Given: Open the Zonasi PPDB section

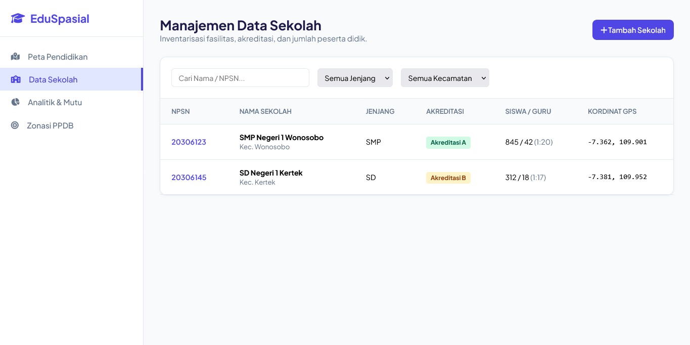Looking at the screenshot, I should click(71, 125).
